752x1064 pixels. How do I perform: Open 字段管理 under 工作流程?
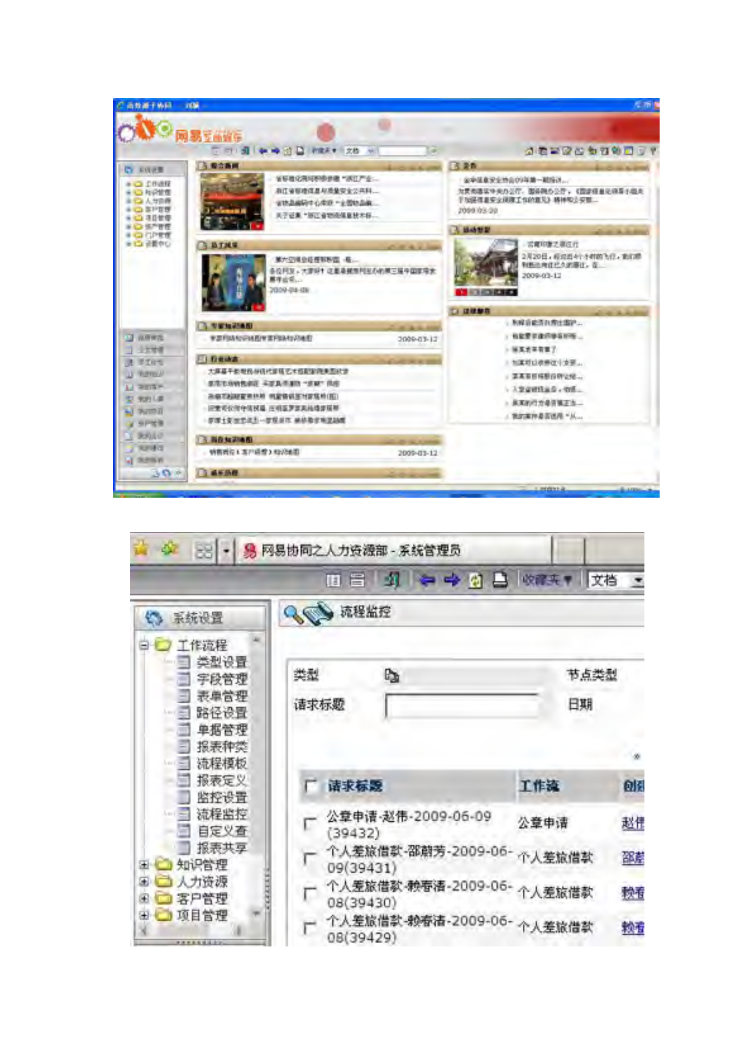coord(222,679)
